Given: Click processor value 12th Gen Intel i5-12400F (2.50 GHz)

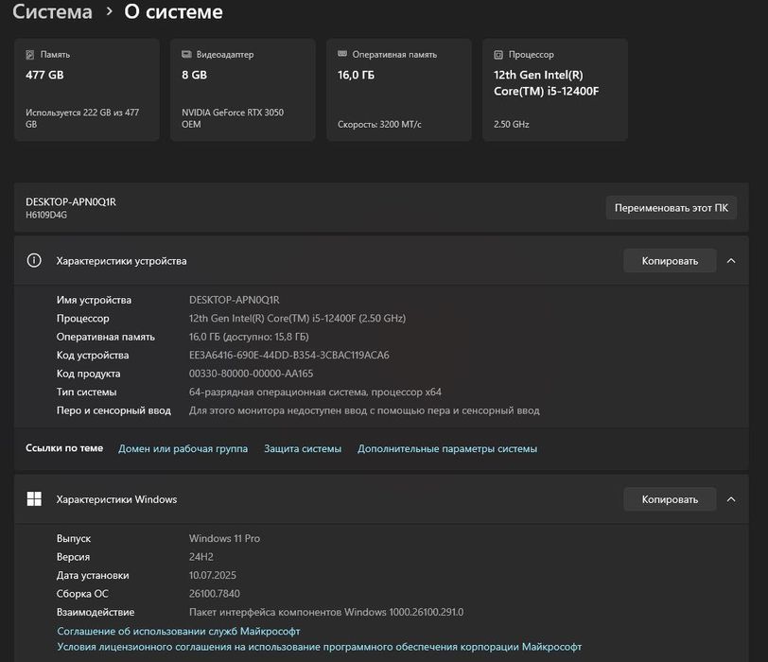Looking at the screenshot, I should tap(297, 319).
